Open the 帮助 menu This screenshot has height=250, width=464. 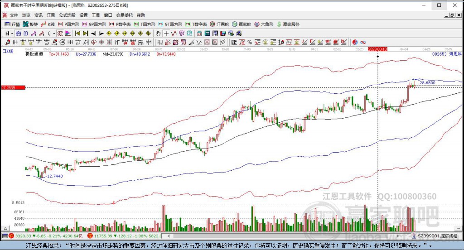(140, 15)
